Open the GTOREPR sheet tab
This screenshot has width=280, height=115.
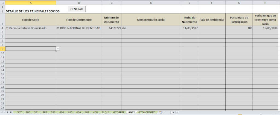pos(119,112)
